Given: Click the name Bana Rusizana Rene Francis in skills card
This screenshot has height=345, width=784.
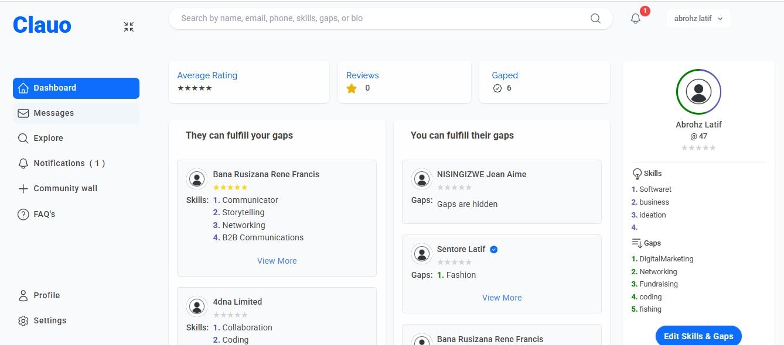Looking at the screenshot, I should tap(266, 174).
